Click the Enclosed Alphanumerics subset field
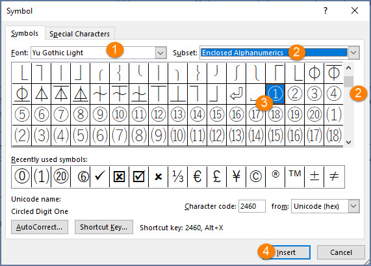371x266 pixels. [x=274, y=53]
